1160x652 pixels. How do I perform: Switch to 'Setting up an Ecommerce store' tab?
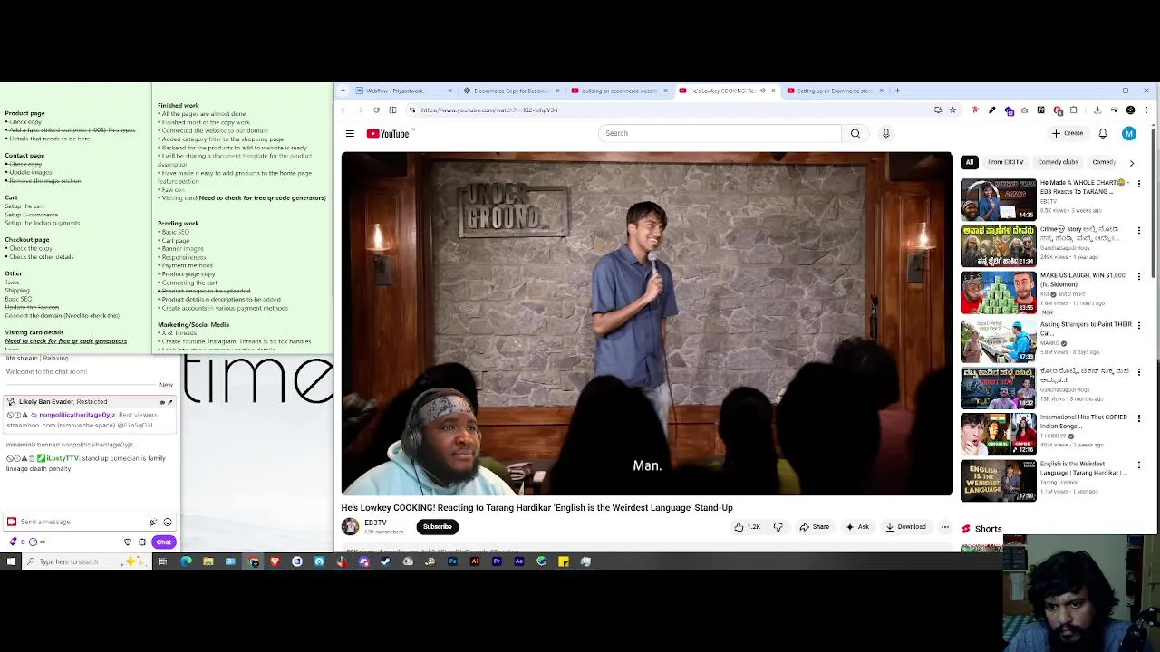pos(835,91)
